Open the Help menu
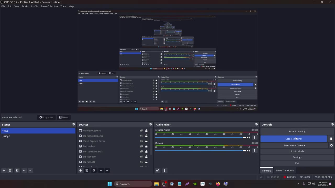 71,6
